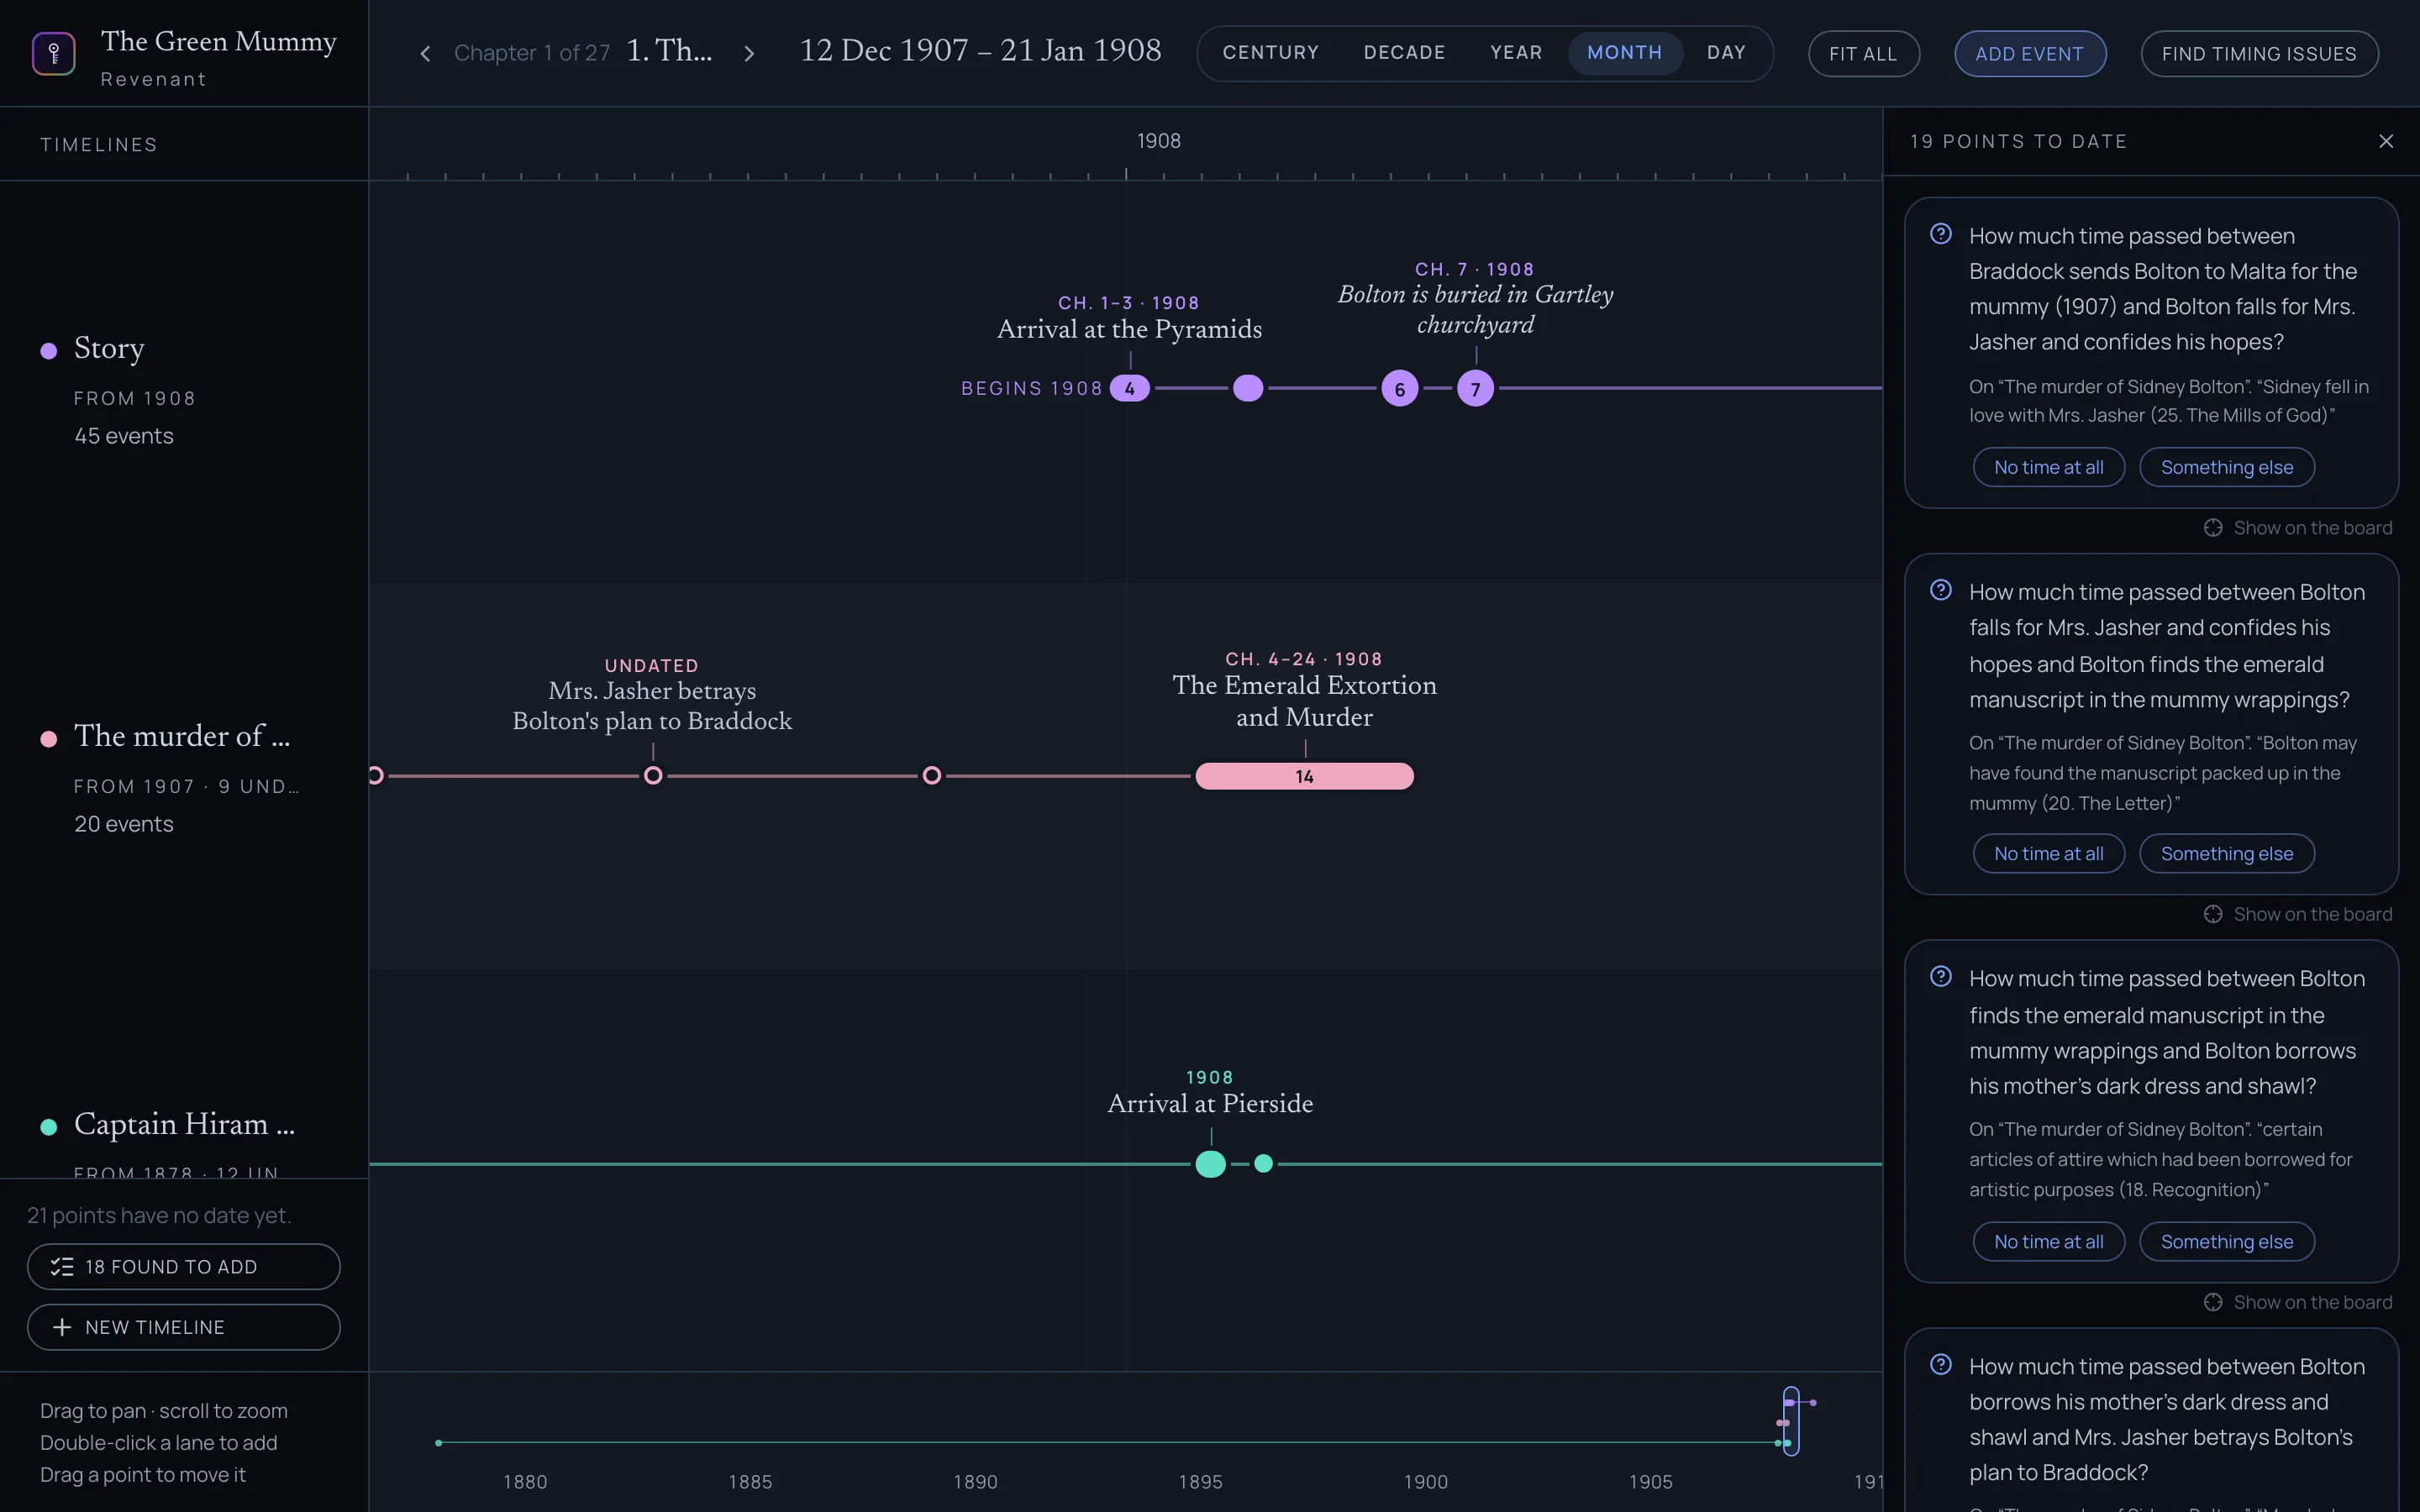The height and width of the screenshot is (1512, 2420).
Task: Select undated Mrs. Jasher betrays marker
Action: (x=653, y=776)
